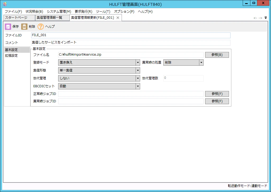Open the システム管理(M) menu
Image resolution: width=271 pixels, height=192 pixels.
pyautogui.click(x=59, y=12)
